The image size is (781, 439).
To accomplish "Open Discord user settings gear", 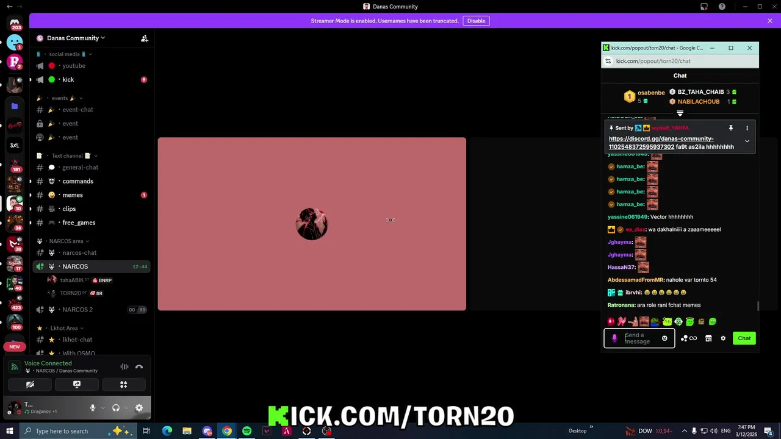I will 139,408.
